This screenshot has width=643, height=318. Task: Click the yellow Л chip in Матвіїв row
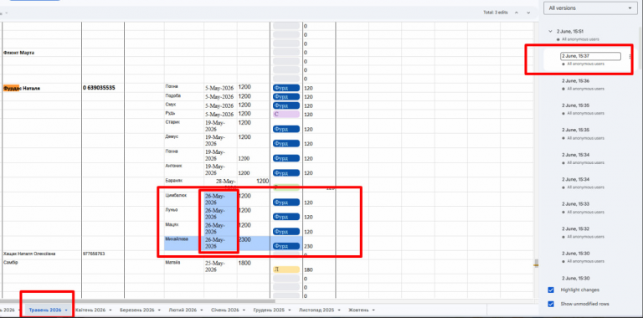[x=286, y=269]
